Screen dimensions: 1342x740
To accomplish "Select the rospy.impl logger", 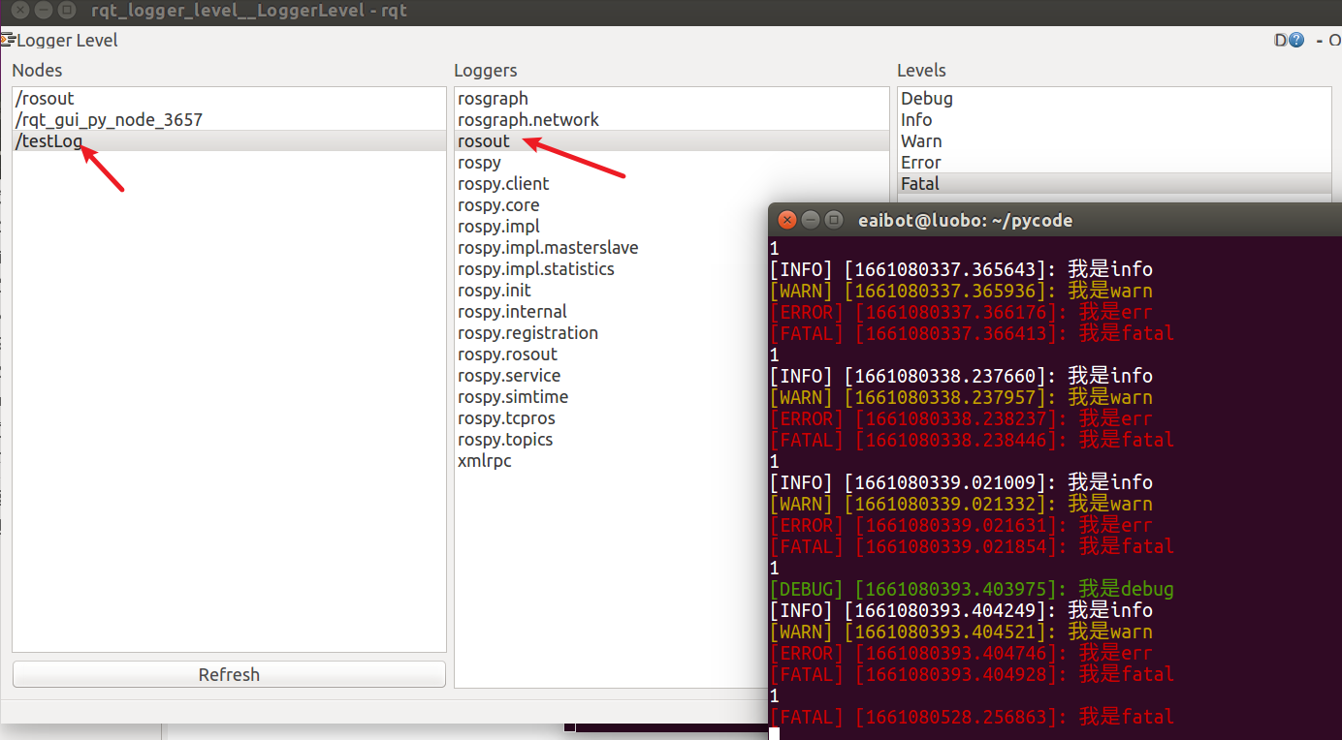I will [611, 227].
